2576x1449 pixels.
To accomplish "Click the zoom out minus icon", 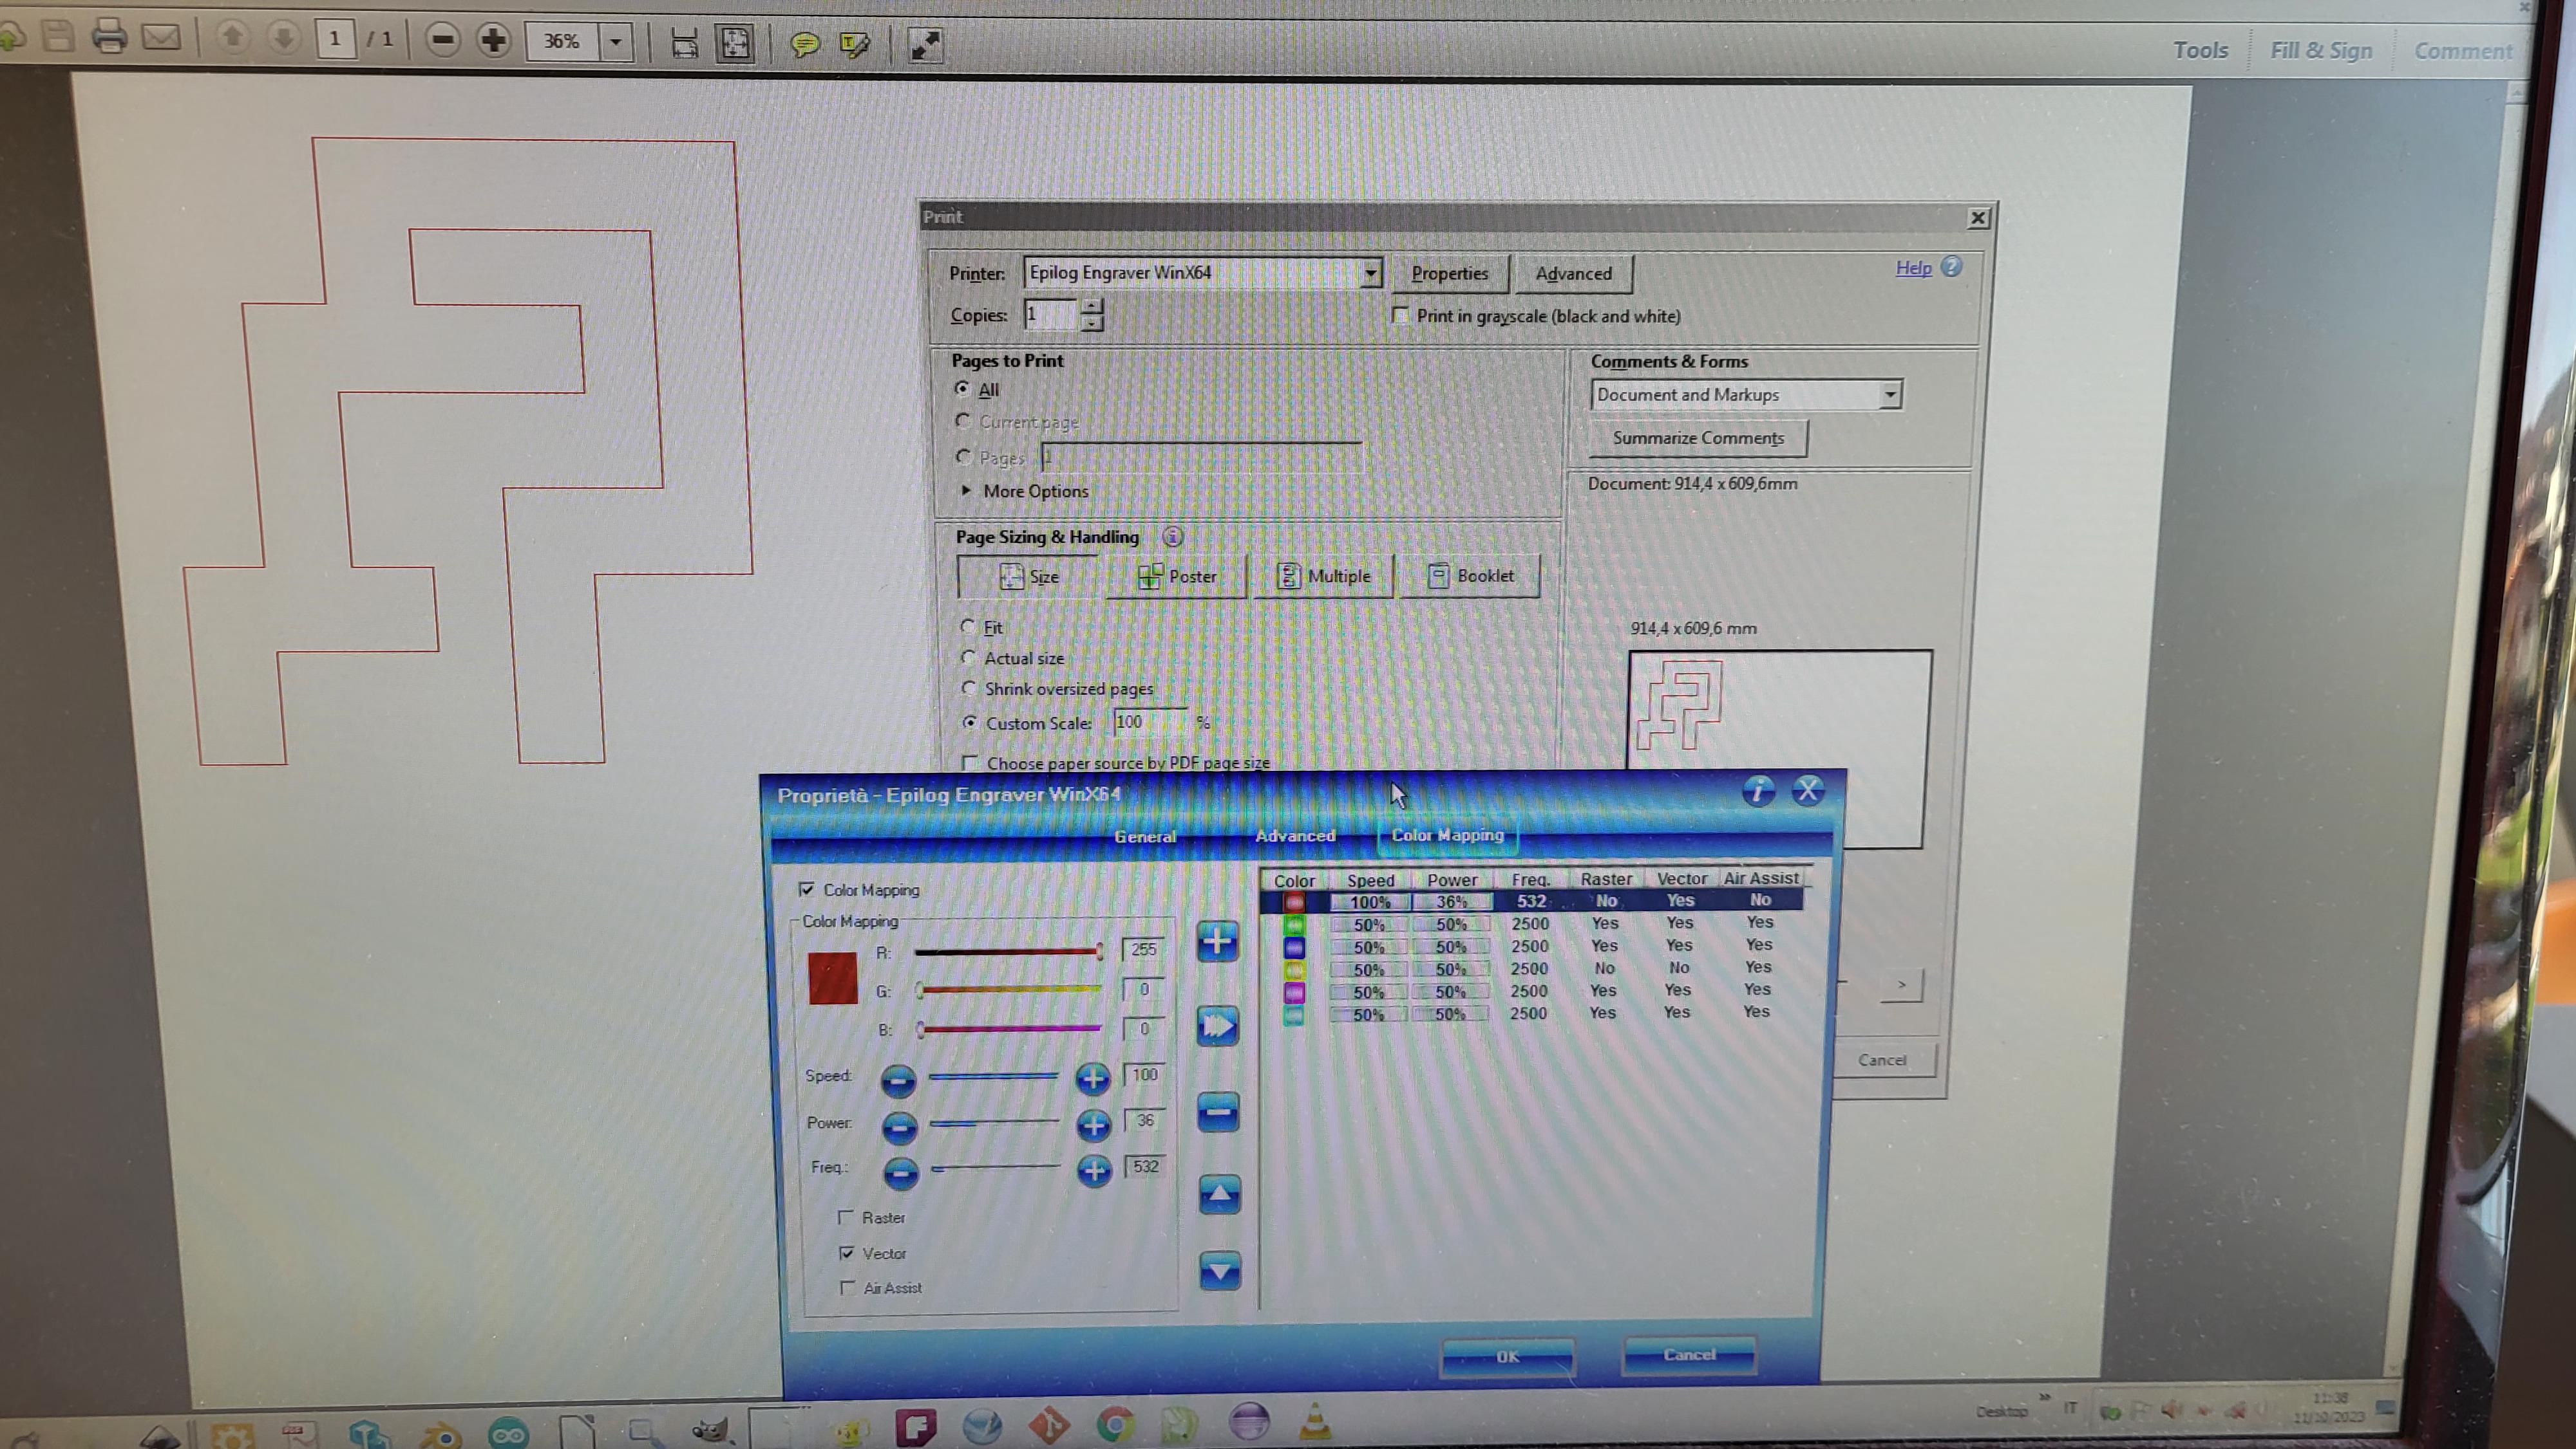I will coord(442,40).
